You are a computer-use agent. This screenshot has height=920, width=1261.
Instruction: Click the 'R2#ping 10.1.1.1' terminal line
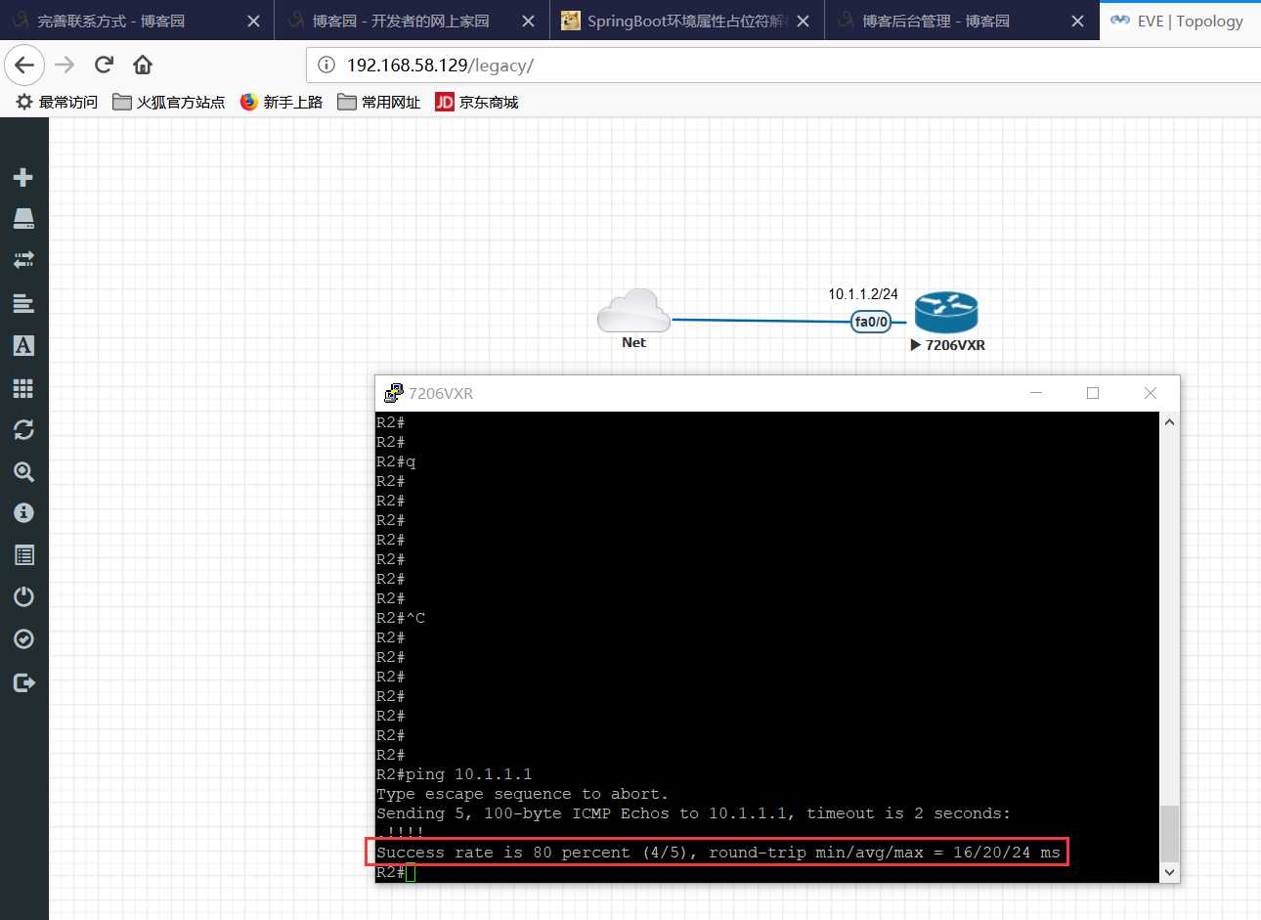455,774
